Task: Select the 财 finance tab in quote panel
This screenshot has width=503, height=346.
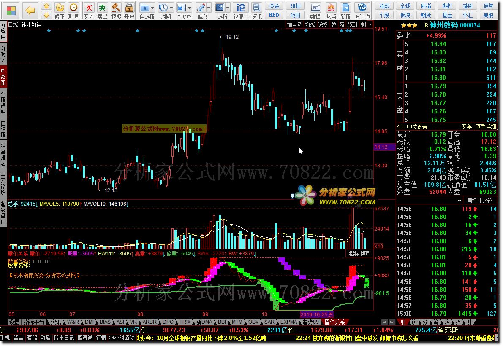Action: pyautogui.click(x=469, y=322)
